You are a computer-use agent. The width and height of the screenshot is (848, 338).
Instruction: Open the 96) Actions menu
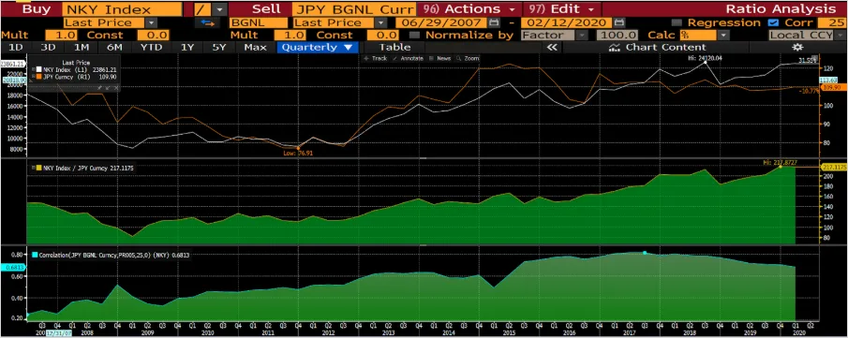(x=469, y=9)
